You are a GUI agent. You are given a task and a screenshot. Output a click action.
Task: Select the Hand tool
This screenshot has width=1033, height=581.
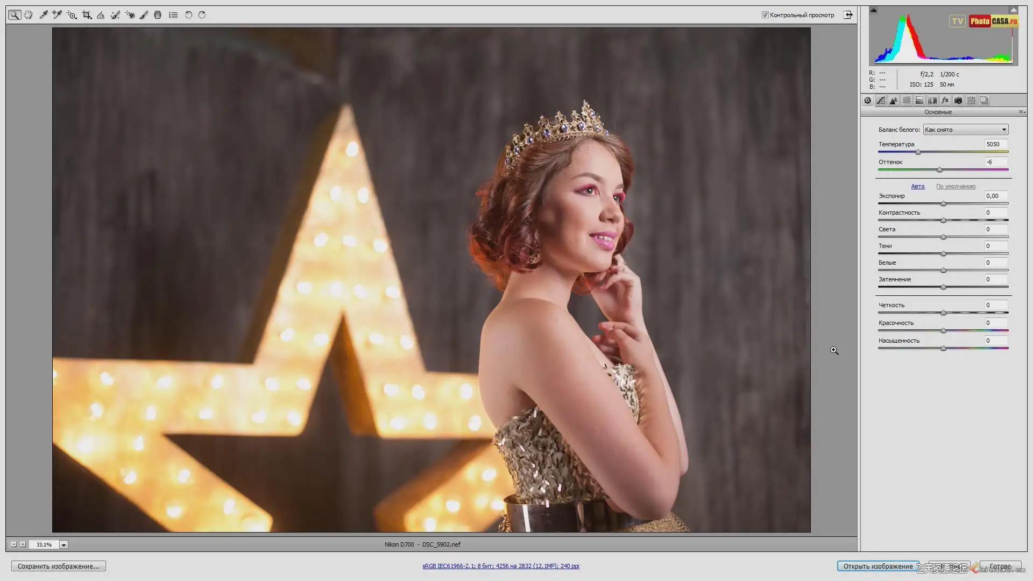coord(28,15)
